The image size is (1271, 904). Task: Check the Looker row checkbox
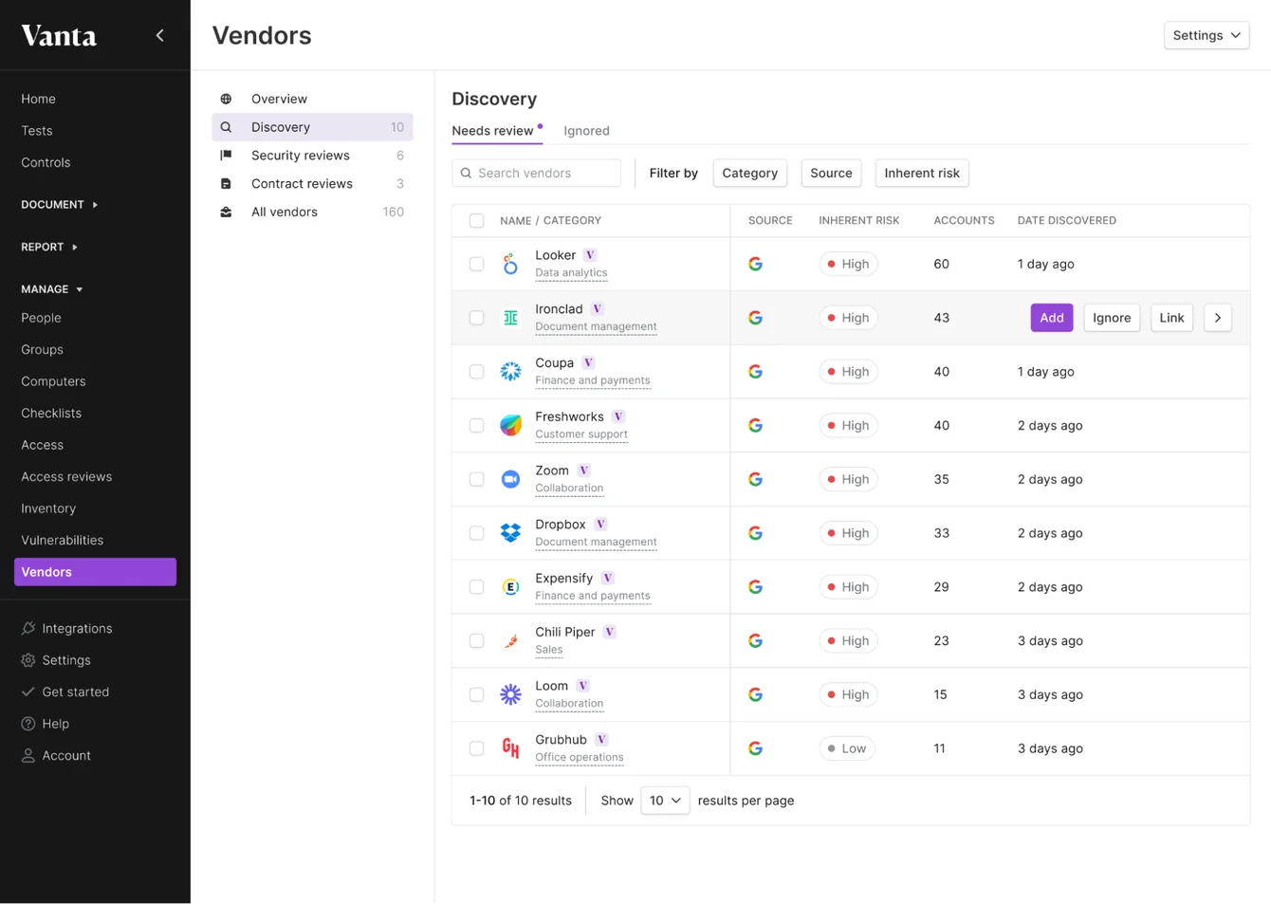pos(476,264)
